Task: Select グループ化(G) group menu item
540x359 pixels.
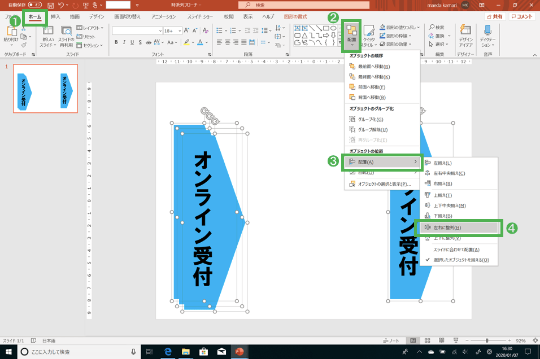Action: coord(382,120)
